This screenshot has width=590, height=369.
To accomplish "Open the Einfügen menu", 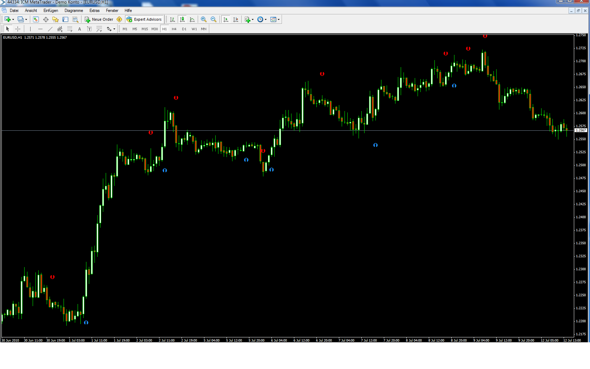I will (x=51, y=11).
